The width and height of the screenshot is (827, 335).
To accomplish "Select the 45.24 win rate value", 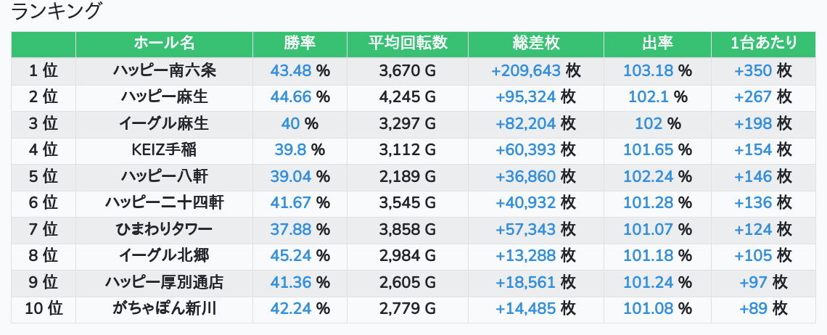I will coord(291,256).
